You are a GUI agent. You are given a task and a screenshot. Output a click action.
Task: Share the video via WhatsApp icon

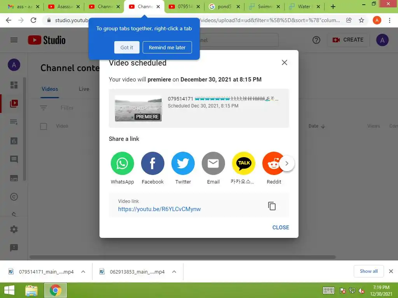pos(122,163)
